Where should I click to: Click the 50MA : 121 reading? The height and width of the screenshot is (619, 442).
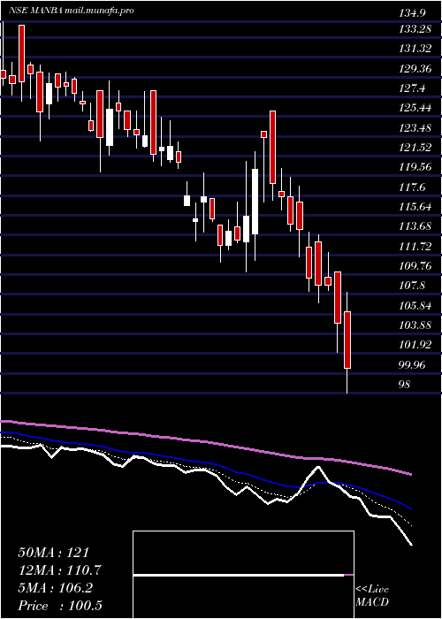54,553
